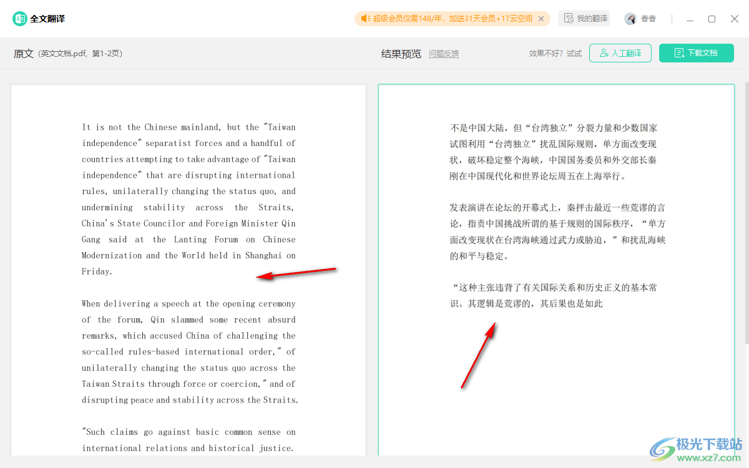Screen dimensions: 749x468
Task: Open the 超级会员仅需148/年 promotion text
Action: [453, 19]
